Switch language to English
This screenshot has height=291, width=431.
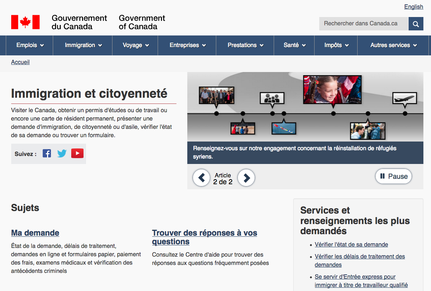[413, 7]
